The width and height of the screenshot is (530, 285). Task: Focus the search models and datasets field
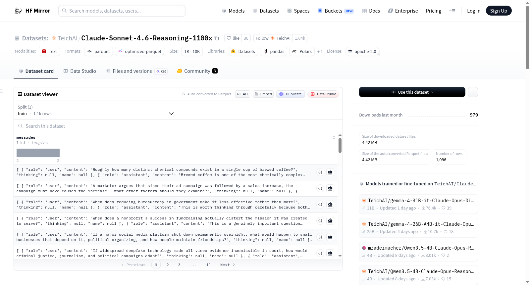tap(122, 11)
